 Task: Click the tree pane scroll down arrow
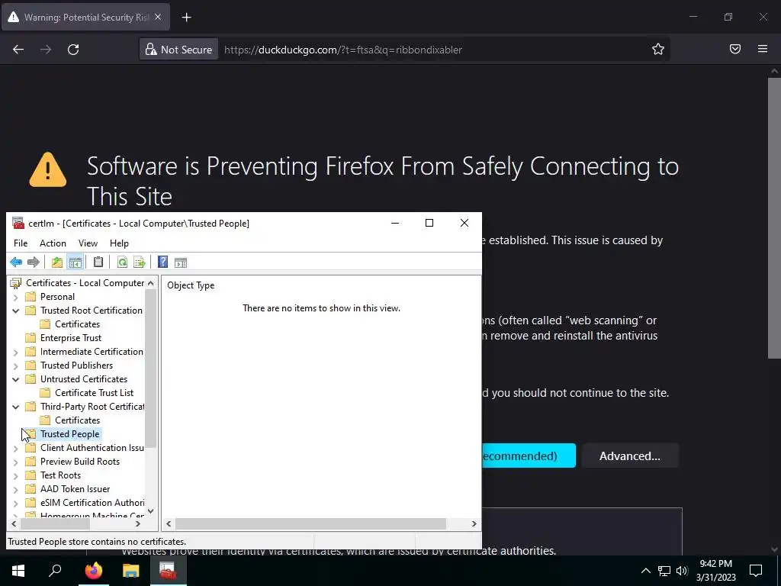(x=150, y=510)
